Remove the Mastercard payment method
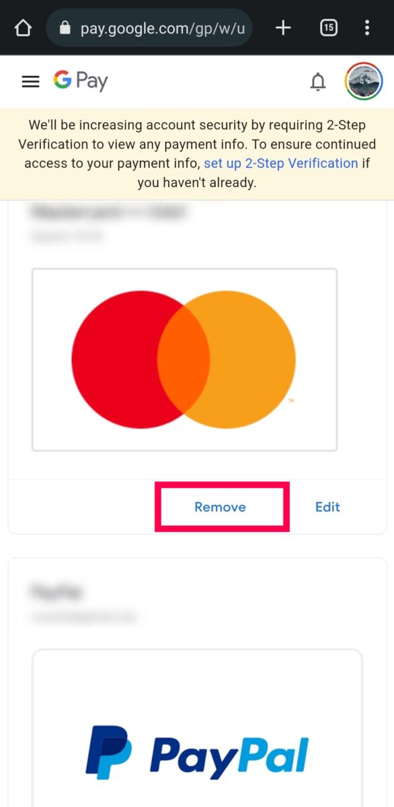 point(220,507)
